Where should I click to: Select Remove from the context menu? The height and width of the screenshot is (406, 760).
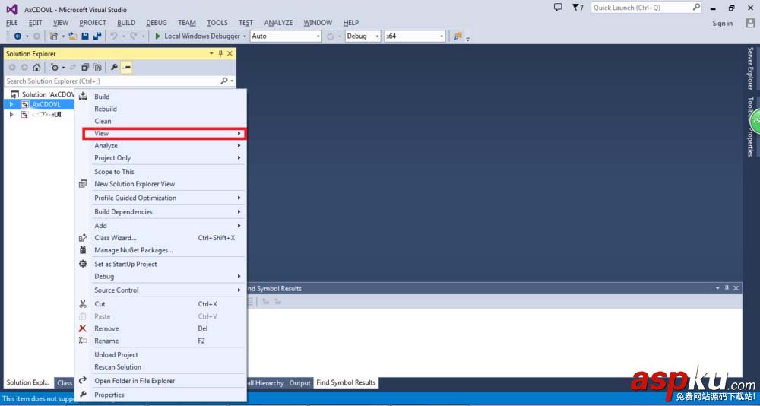[x=161, y=328]
